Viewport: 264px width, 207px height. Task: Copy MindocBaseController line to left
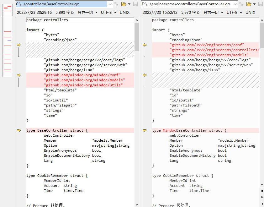[145, 130]
